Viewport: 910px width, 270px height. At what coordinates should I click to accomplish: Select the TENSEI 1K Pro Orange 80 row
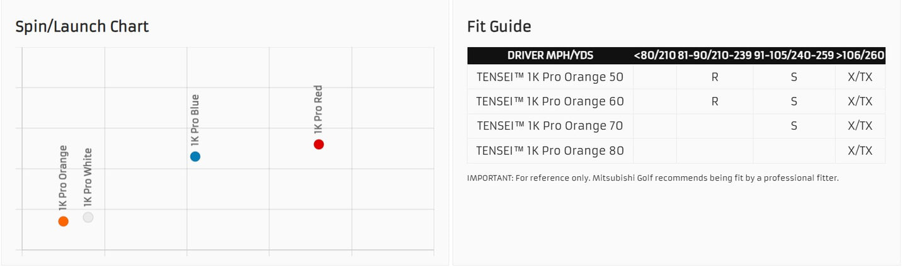550,150
